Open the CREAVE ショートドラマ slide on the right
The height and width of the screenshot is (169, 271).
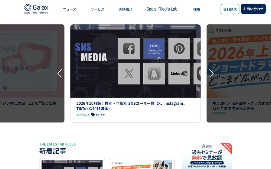[x=239, y=74]
